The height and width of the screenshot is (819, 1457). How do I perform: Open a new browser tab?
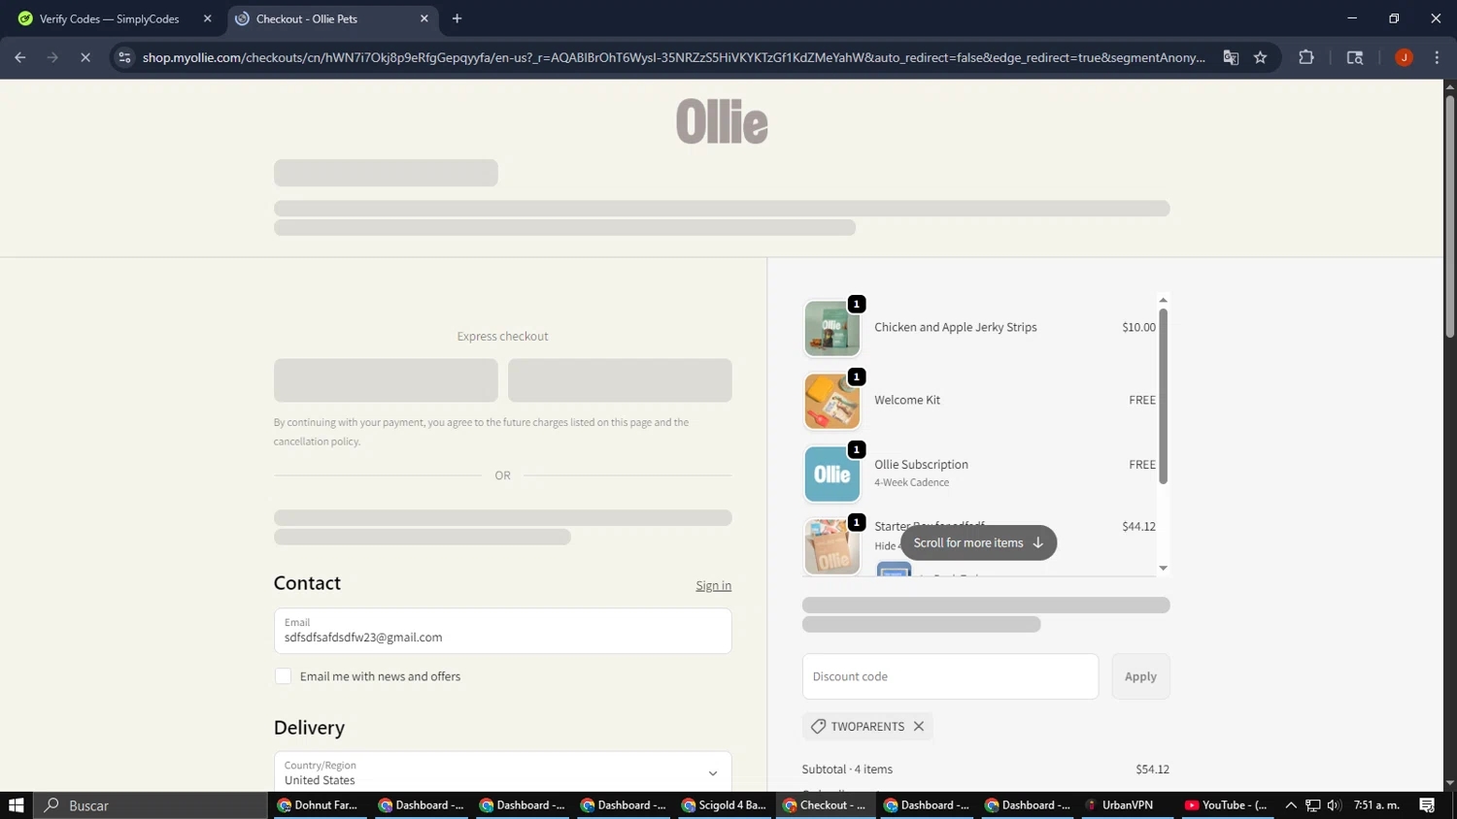(457, 18)
